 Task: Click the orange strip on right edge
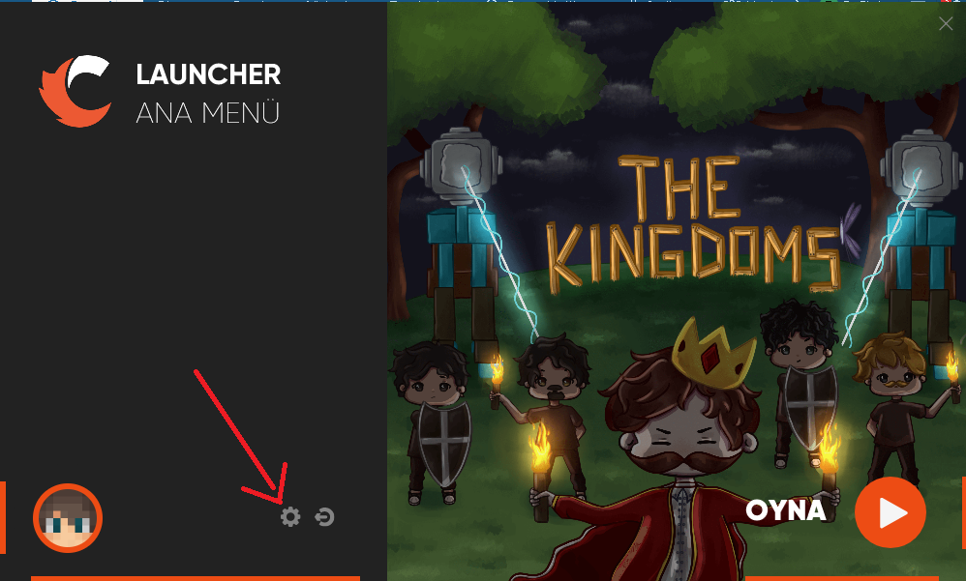pos(963,512)
